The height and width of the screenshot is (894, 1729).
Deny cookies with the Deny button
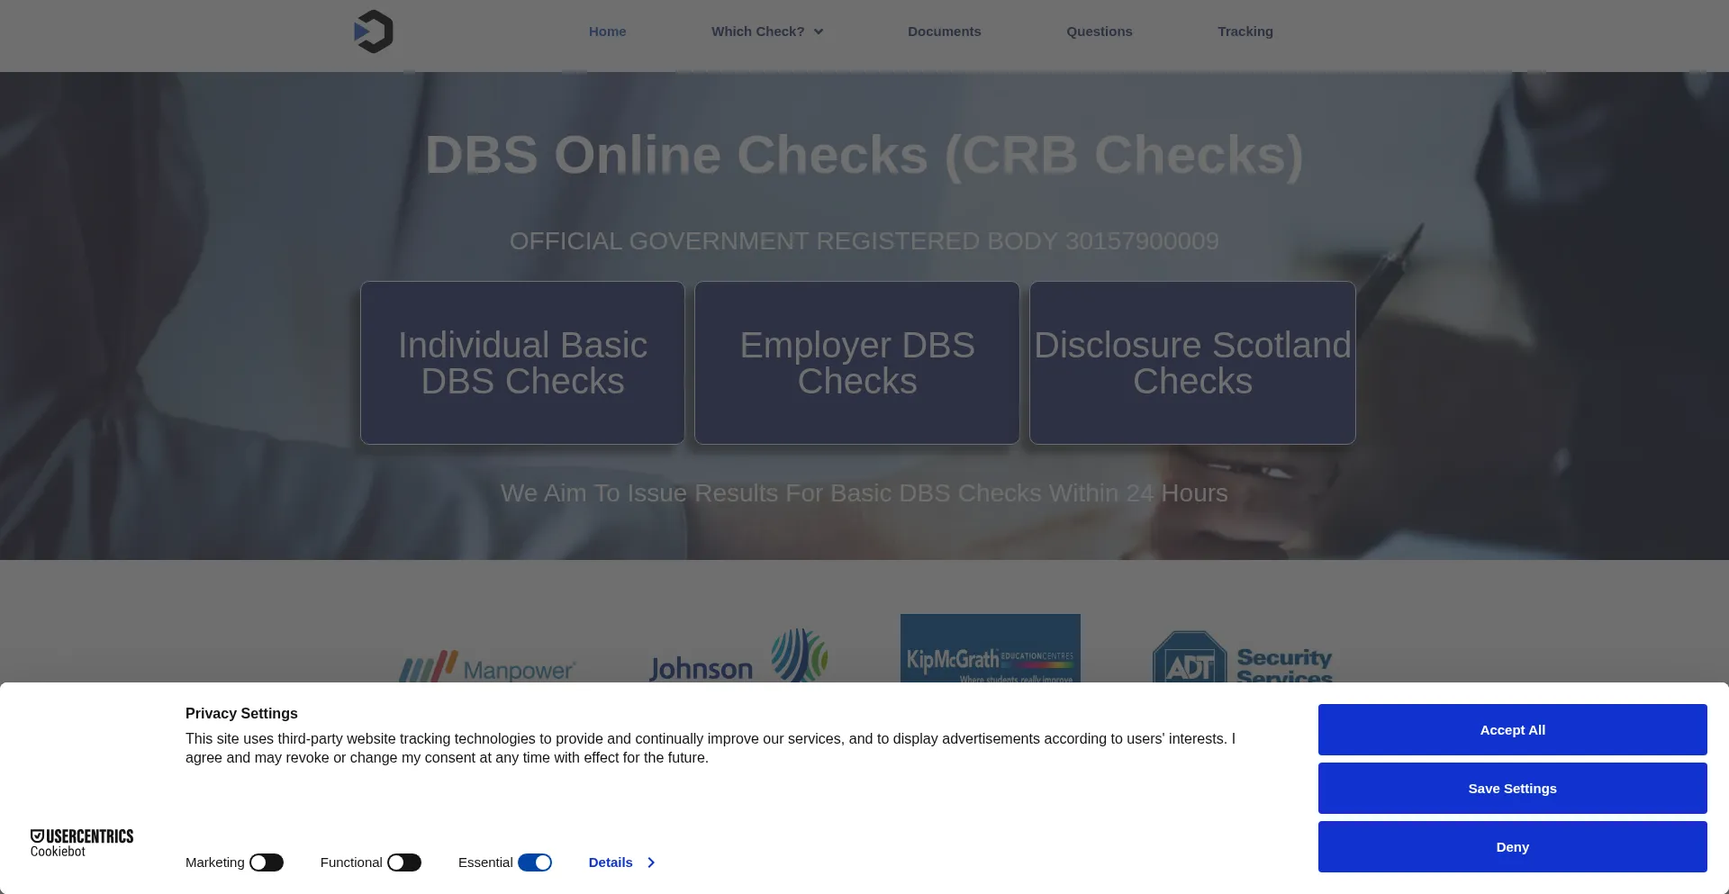(x=1512, y=846)
